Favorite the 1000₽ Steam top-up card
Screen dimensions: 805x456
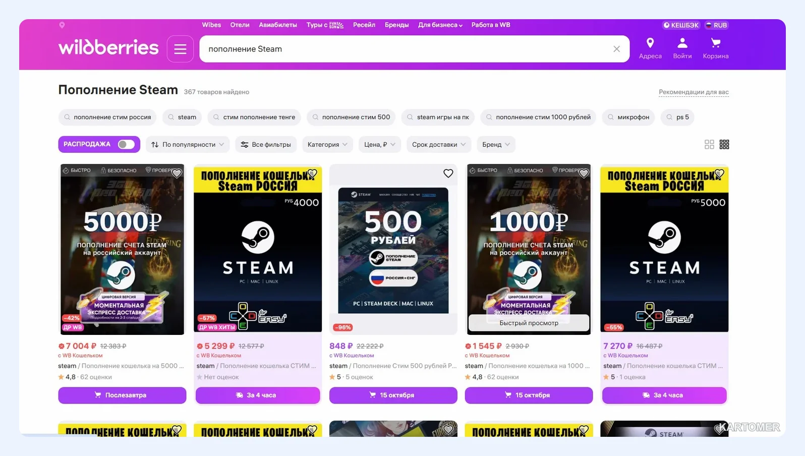[584, 174]
